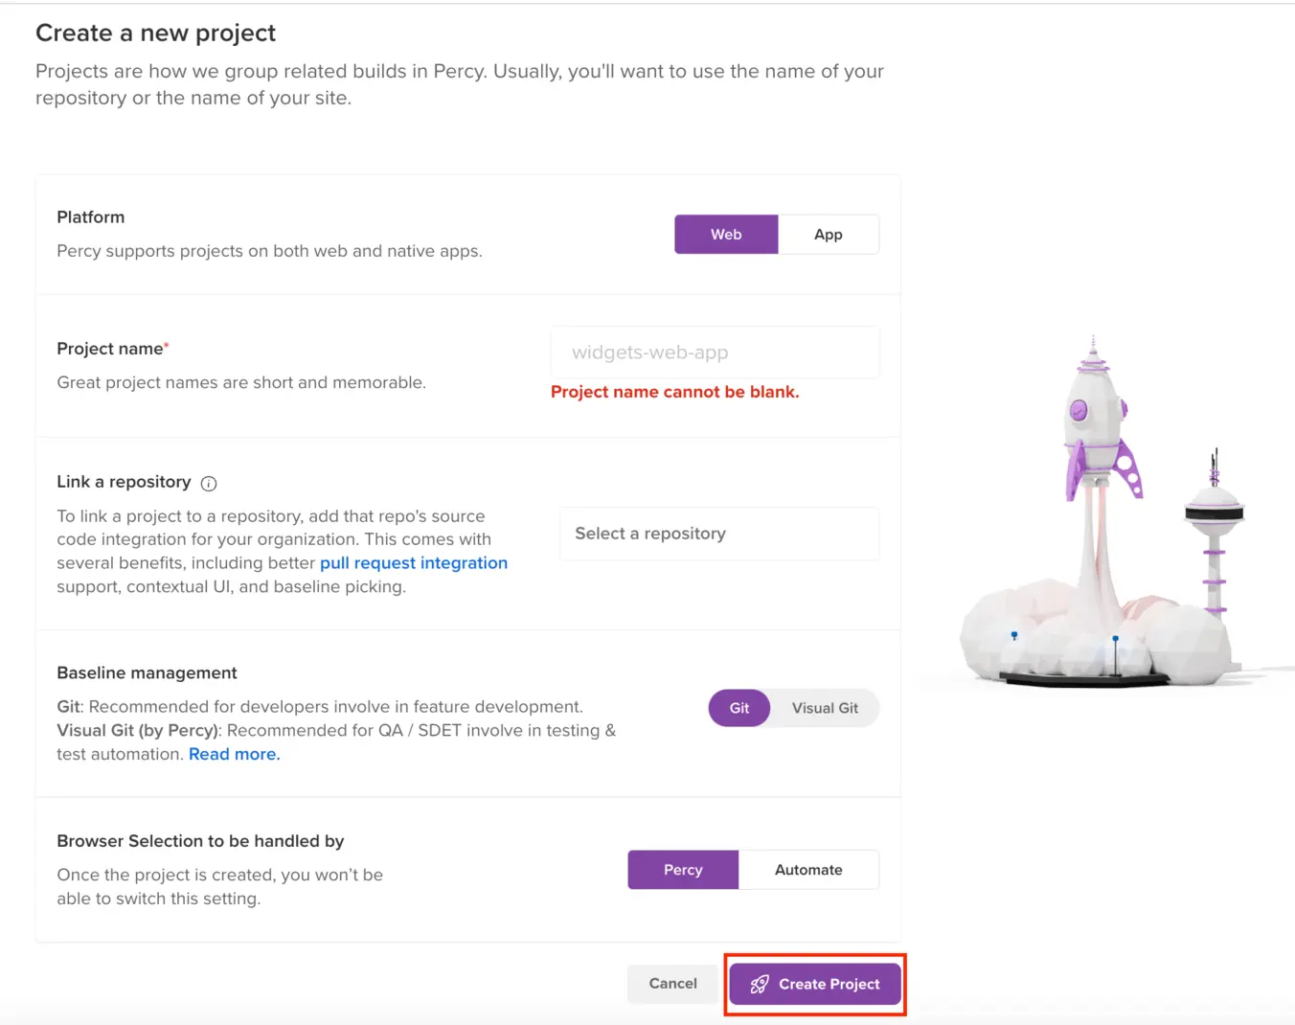The image size is (1295, 1025).
Task: Set browser selection to Automate
Action: coord(808,870)
